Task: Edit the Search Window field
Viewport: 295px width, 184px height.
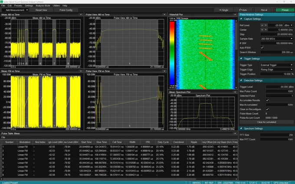Action: 277,52
